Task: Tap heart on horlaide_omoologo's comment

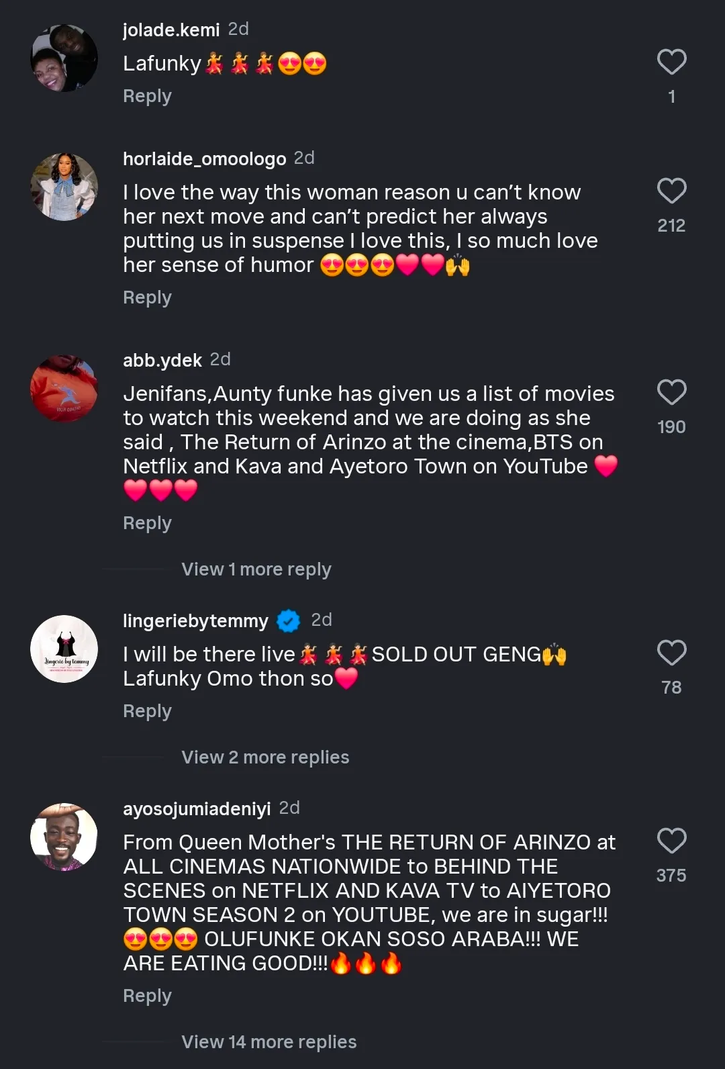Action: point(671,191)
